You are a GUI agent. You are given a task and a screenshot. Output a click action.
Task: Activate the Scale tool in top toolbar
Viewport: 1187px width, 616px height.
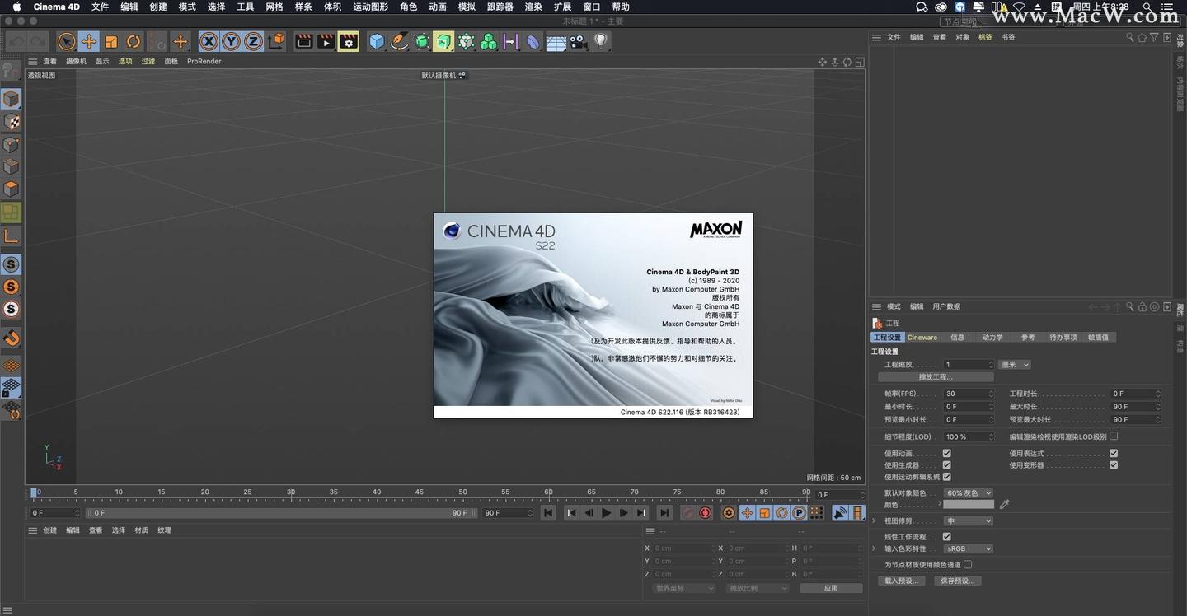click(111, 41)
